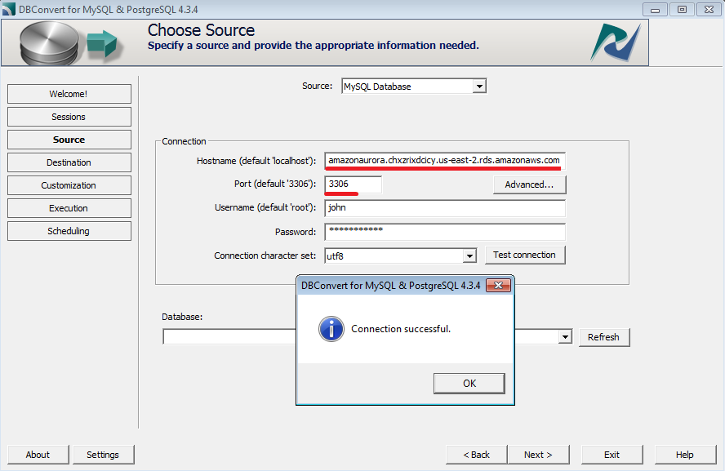
Task: Close the Connection successful popup with the X
Action: point(498,285)
